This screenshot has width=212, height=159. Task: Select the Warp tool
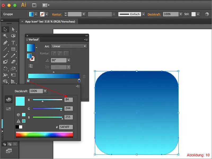5,75
